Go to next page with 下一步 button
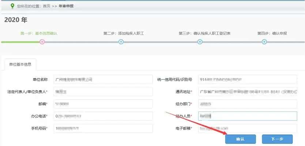 pyautogui.click(x=277, y=139)
